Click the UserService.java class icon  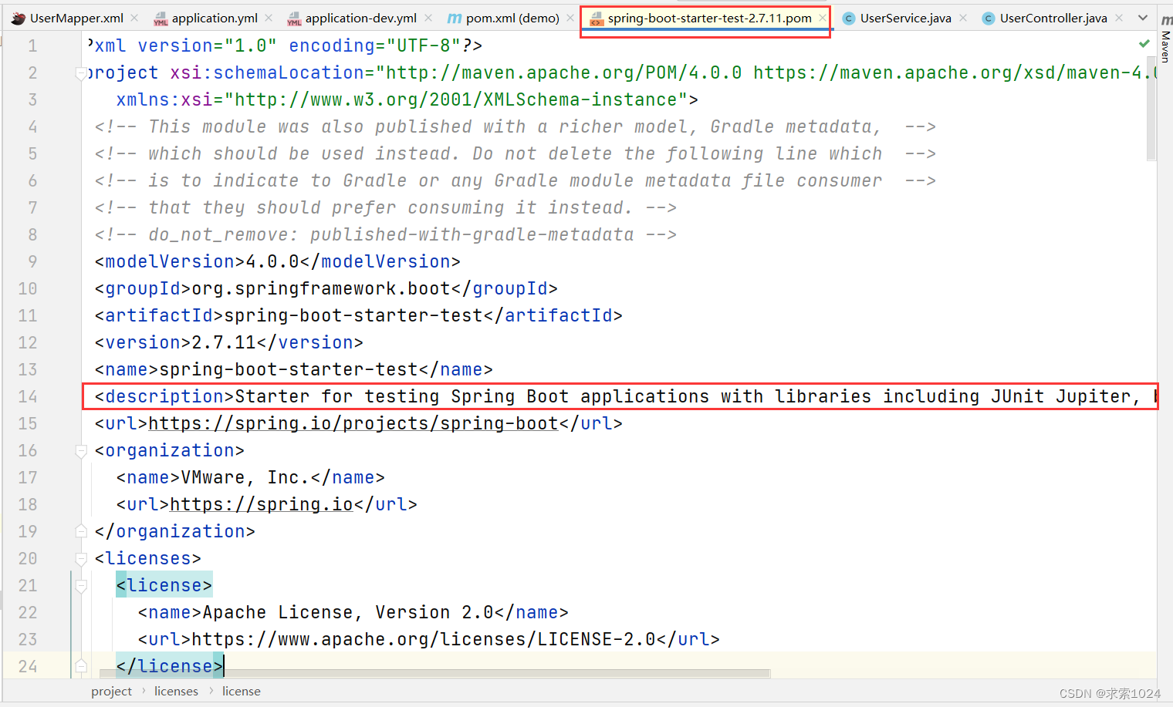pos(849,19)
